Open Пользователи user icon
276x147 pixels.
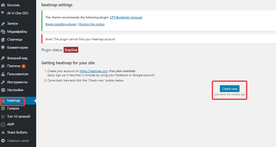tap(3, 74)
